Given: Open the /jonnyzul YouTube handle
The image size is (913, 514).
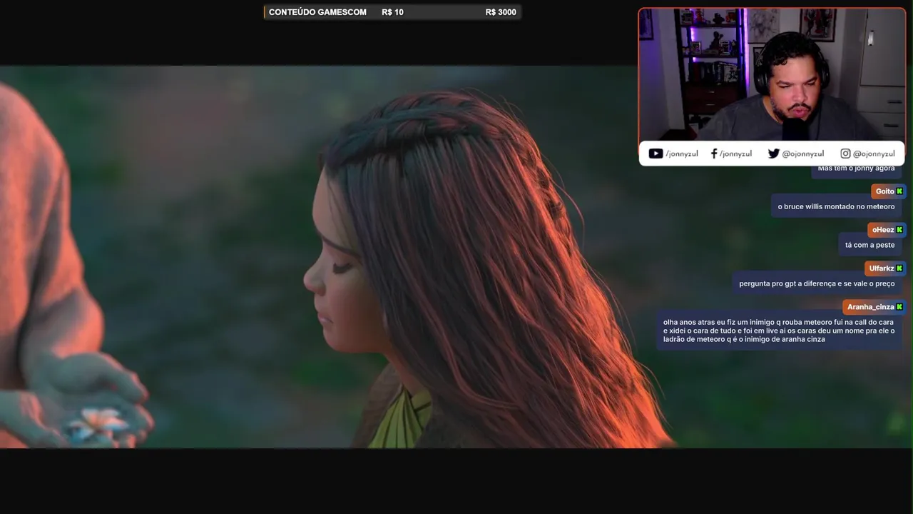Looking at the screenshot, I should [681, 153].
